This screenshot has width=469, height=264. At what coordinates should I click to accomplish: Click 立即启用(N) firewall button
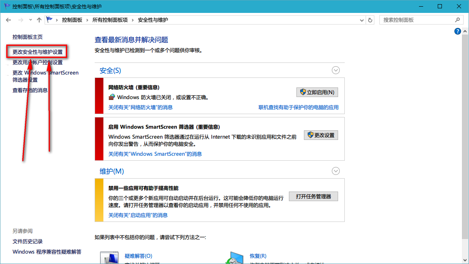(317, 92)
